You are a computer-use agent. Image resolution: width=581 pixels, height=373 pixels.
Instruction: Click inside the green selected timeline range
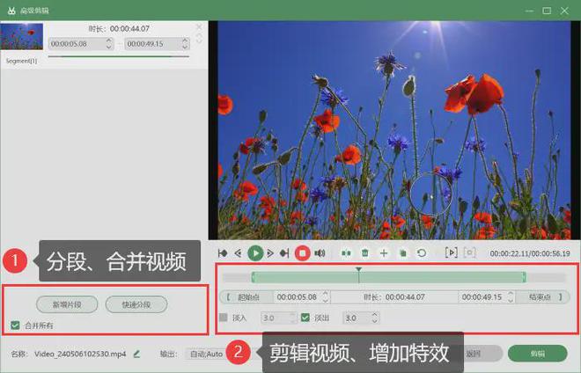tap(389, 277)
